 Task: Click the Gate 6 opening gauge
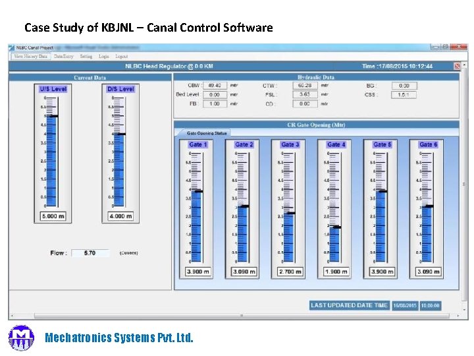(x=427, y=208)
